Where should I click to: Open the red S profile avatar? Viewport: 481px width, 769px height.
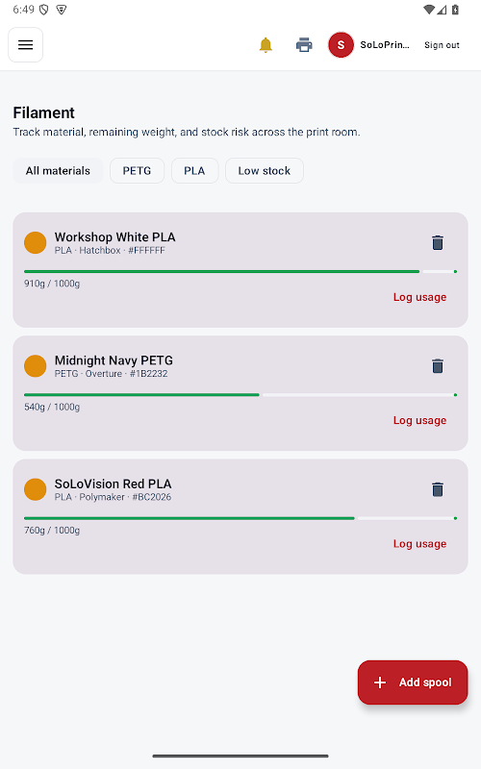(341, 45)
